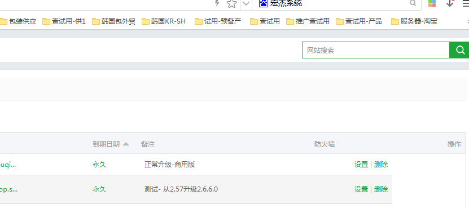Open 查试用-产品 bookmark folder
This screenshot has width=469, height=209.
coord(359,21)
